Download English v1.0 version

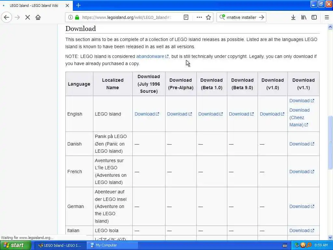click(272, 114)
